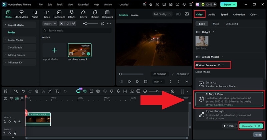Click the media thumbnail size slider

(90, 24)
